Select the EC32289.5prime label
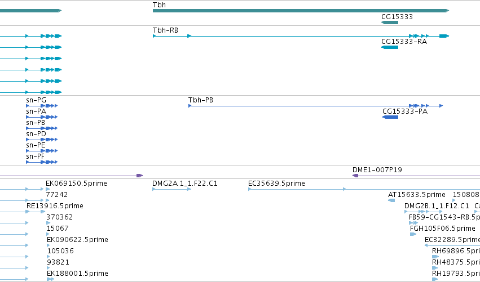Image resolution: width=480 pixels, height=282 pixels. pos(452,240)
